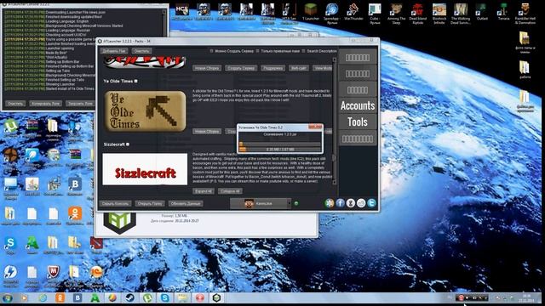
Task: Select WarThunder desktop shortcut
Action: pyautogui.click(x=353, y=12)
